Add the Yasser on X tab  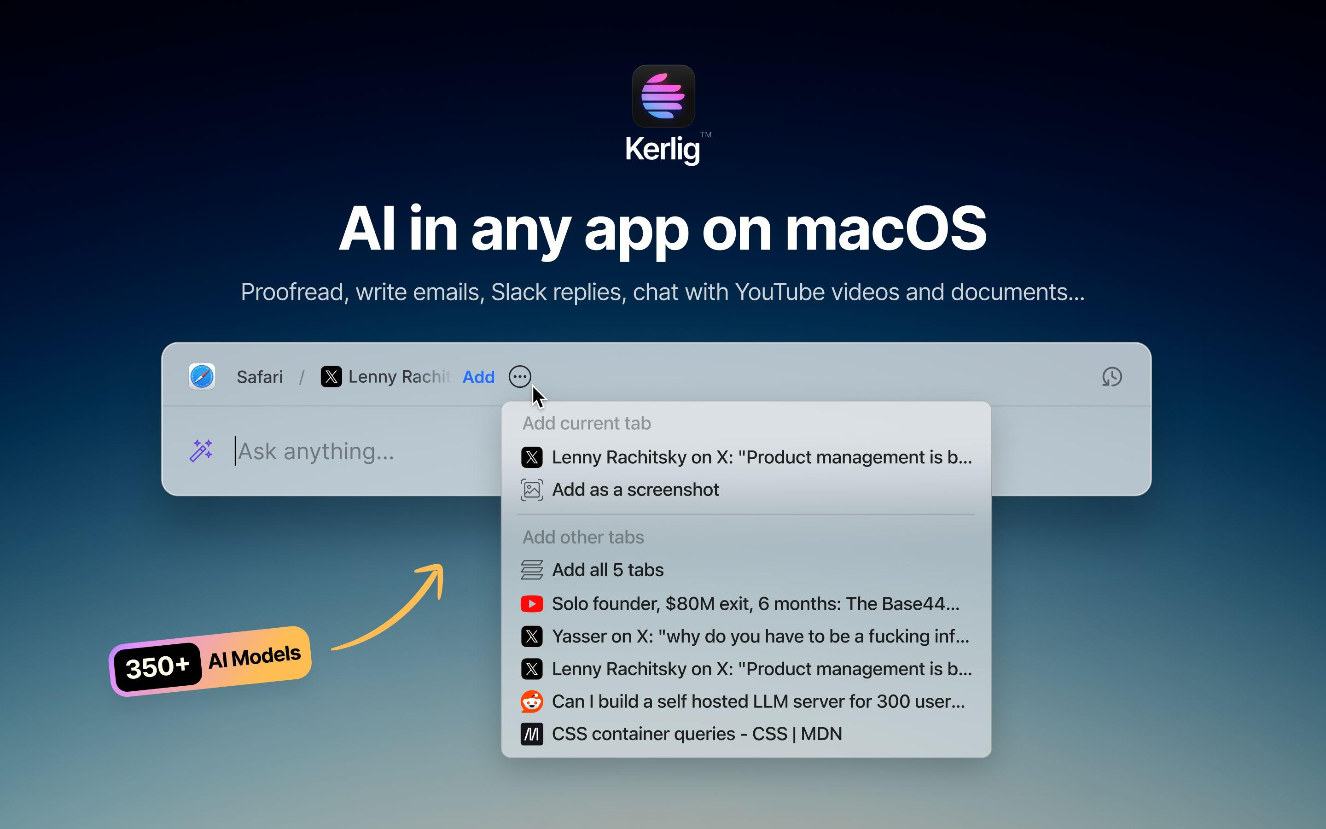click(760, 636)
